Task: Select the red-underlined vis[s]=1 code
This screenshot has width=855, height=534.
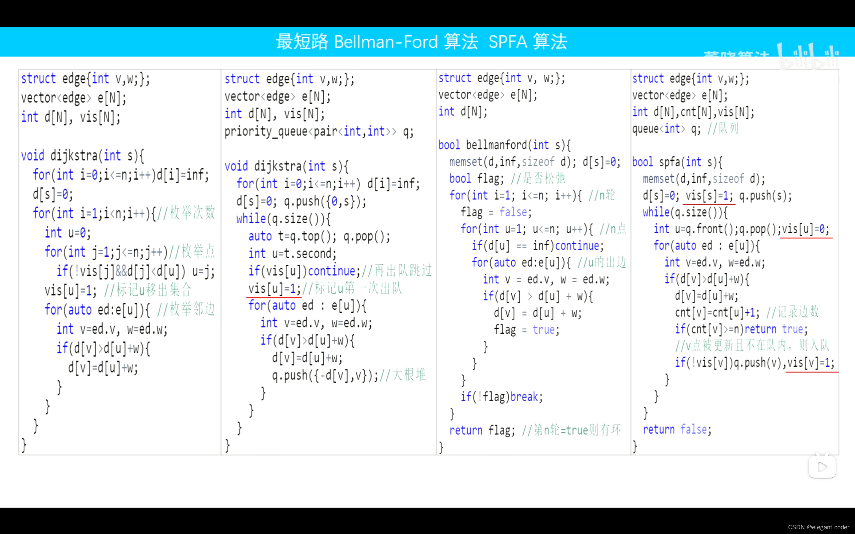Action: coord(708,195)
